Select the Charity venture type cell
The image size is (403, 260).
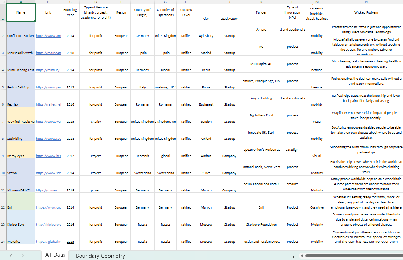click(x=96, y=116)
